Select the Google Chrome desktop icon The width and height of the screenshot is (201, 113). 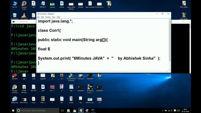click(x=15, y=89)
